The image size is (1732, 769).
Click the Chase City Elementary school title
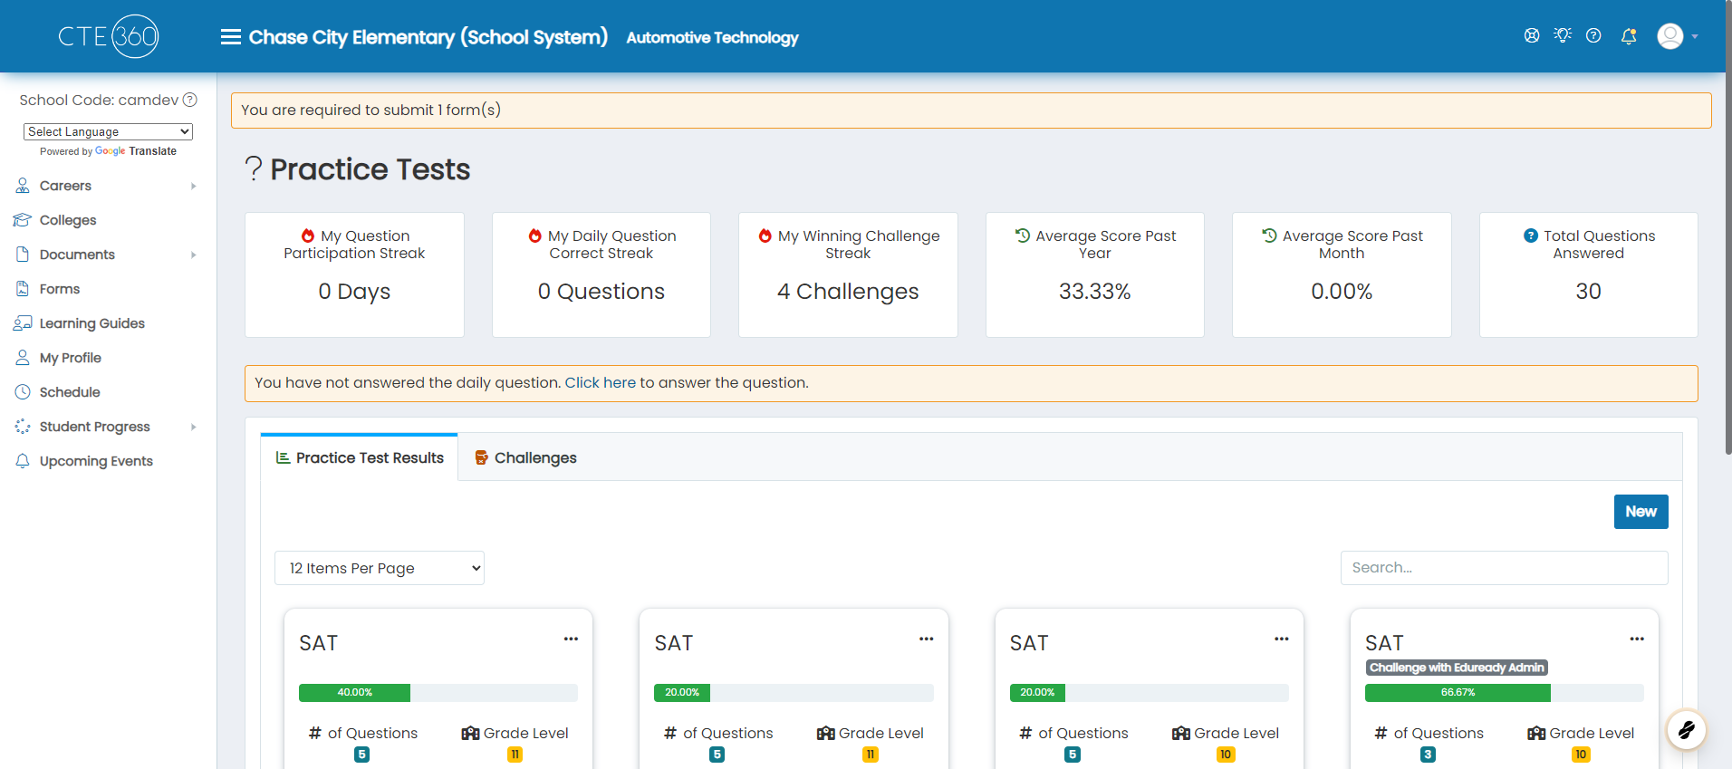click(x=428, y=37)
